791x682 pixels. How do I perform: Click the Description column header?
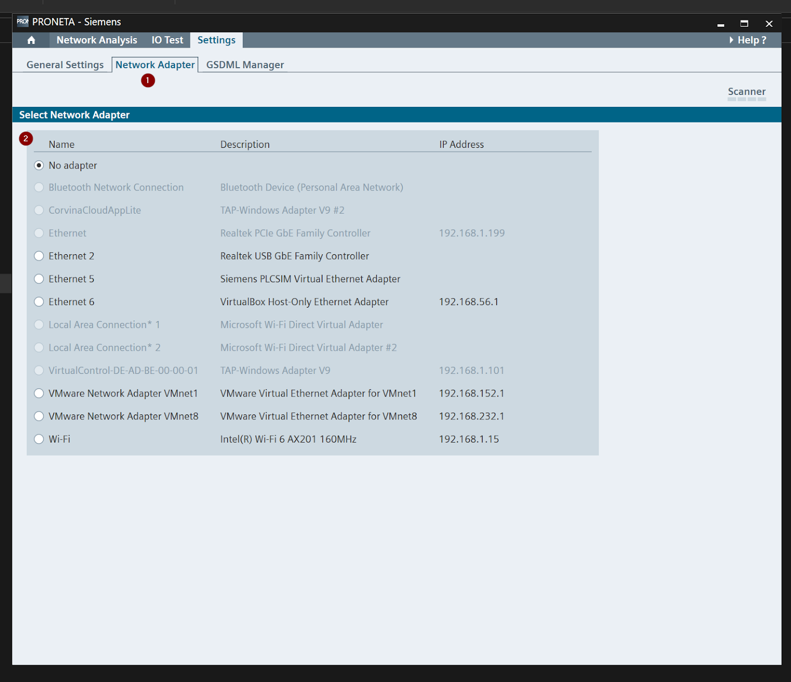point(245,144)
